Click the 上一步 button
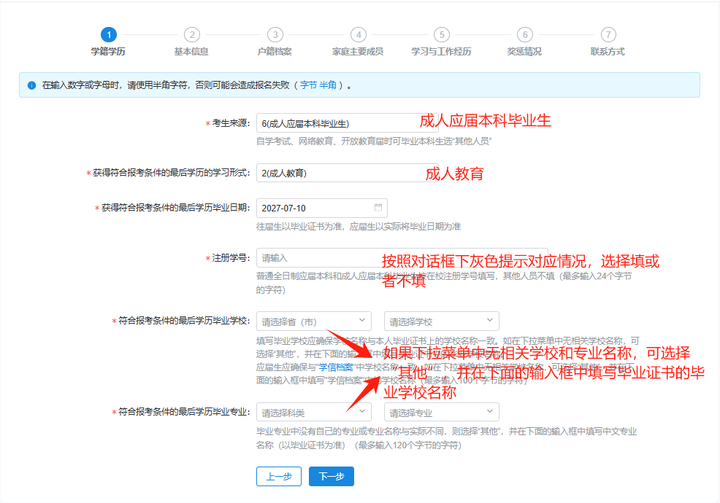Image resolution: width=720 pixels, height=503 pixels. tap(279, 477)
